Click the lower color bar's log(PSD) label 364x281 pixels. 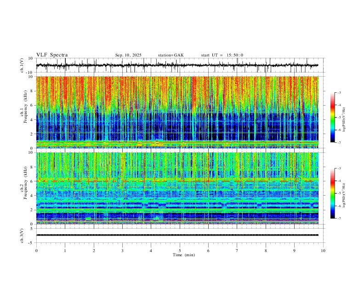tap(344, 195)
